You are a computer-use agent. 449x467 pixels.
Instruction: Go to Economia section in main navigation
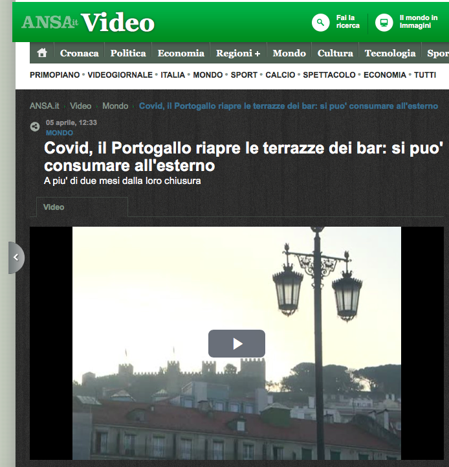(181, 53)
